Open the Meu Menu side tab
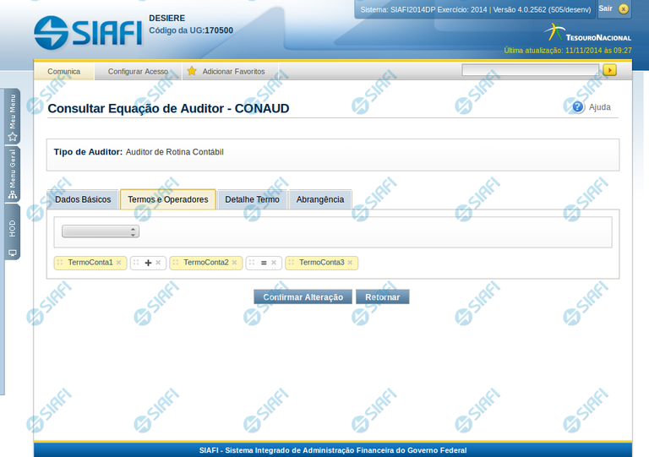Image resolution: width=649 pixels, height=457 pixels. 13,117
